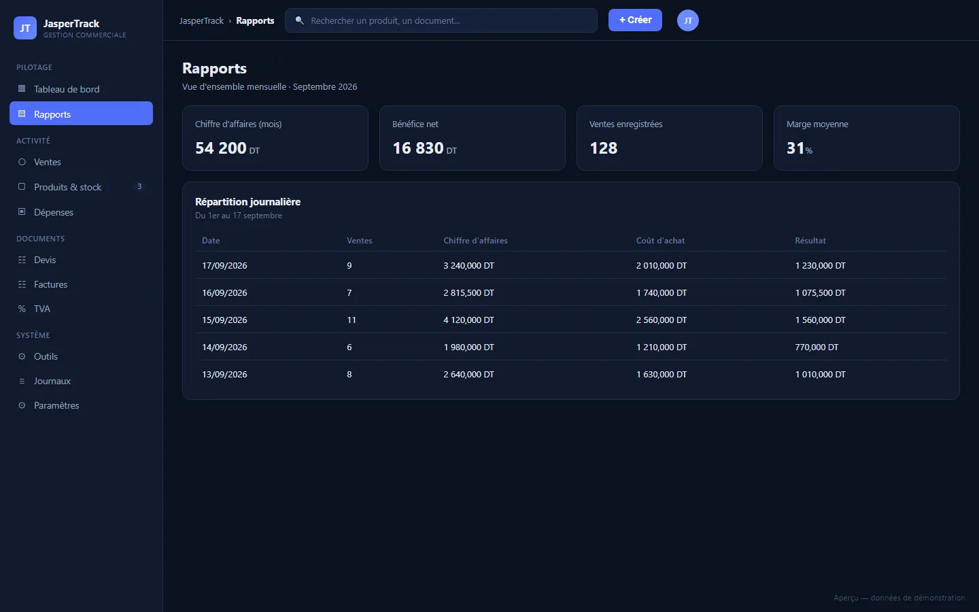Open the JT user avatar

(688, 20)
